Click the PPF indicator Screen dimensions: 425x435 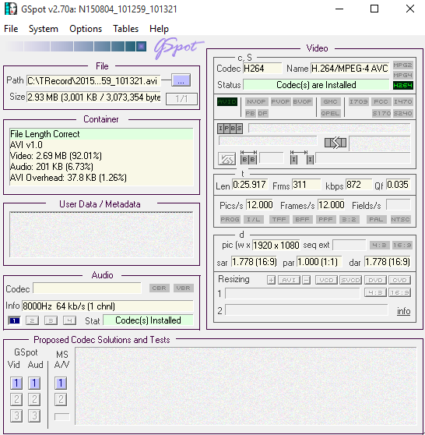[325, 219]
